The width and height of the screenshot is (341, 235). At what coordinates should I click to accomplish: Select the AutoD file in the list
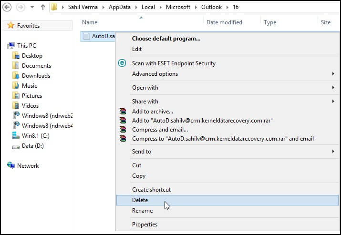(x=98, y=36)
